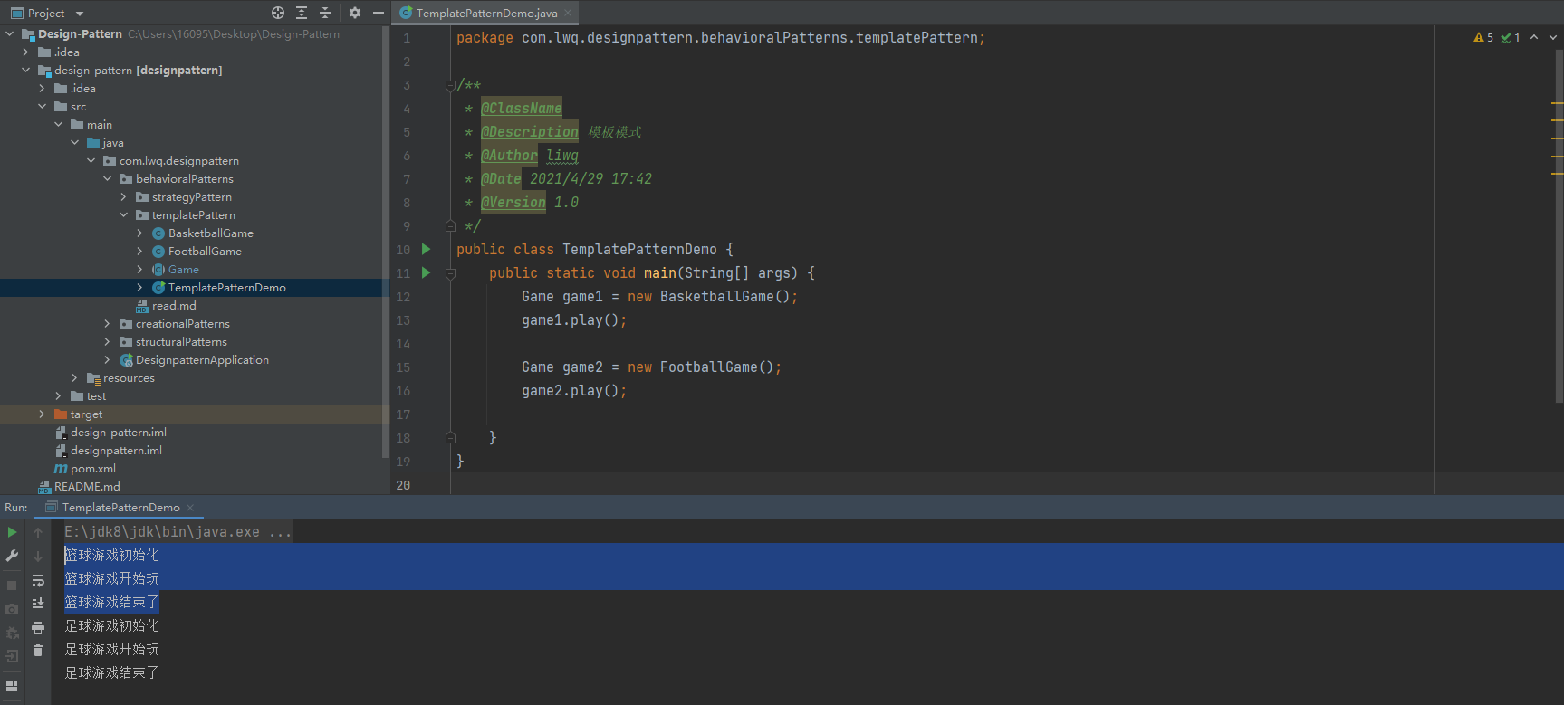Click console line 足球游戏初始化
1564x705 pixels.
111,625
